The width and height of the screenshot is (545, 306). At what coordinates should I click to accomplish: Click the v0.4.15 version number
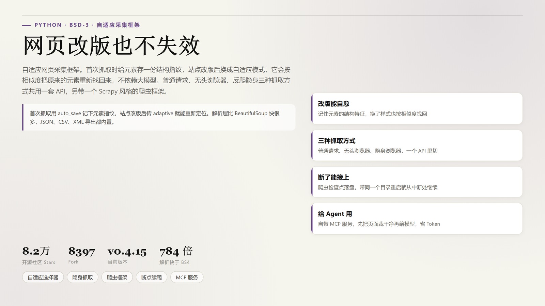pos(127,251)
